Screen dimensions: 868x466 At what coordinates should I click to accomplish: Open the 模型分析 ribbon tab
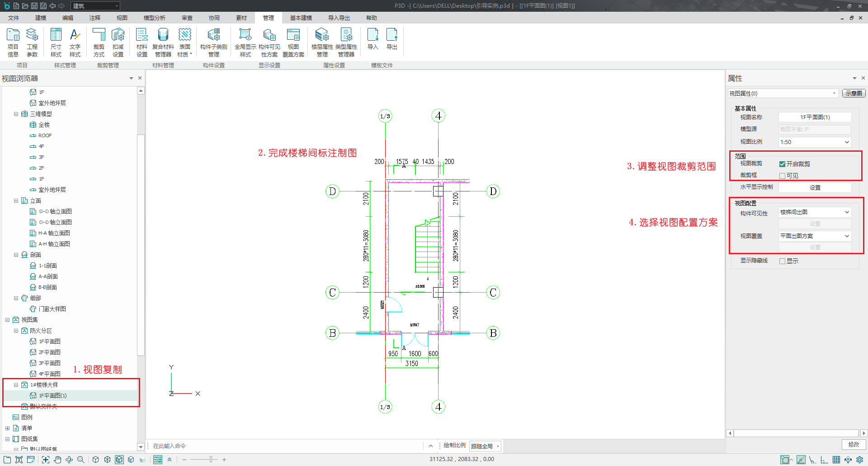[x=154, y=18]
